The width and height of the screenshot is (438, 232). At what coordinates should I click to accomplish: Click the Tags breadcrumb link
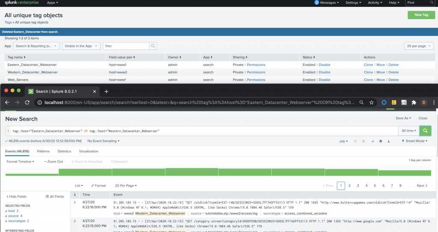tap(8, 22)
